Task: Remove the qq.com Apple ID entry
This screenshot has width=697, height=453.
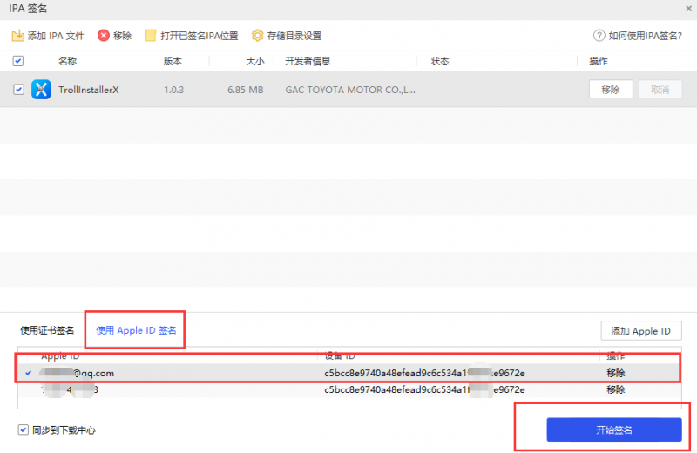Action: pyautogui.click(x=616, y=373)
